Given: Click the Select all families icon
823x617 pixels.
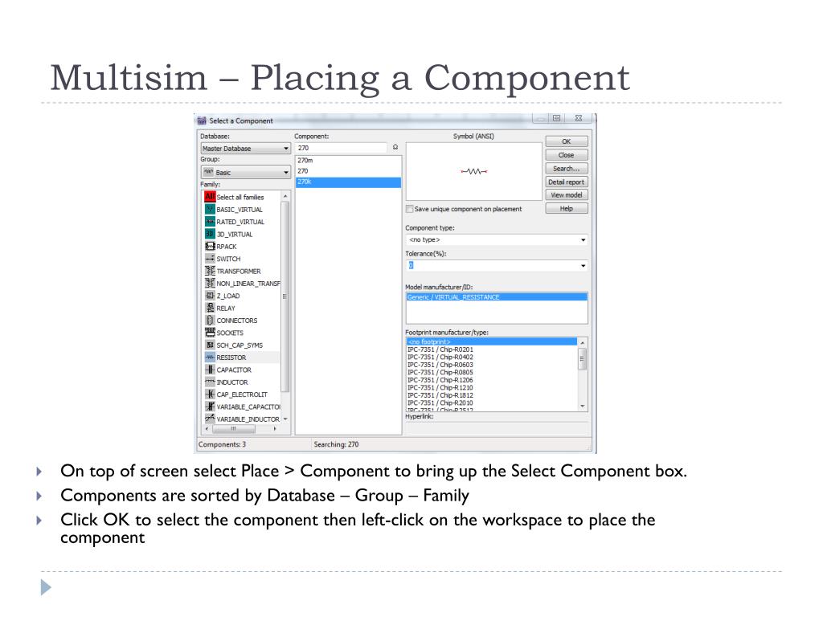Looking at the screenshot, I should (x=210, y=197).
